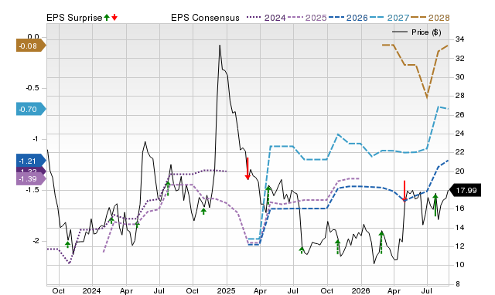495x295 pixels.
Task: Click the dark blue -1.21 consensus value tag
Action: point(31,161)
